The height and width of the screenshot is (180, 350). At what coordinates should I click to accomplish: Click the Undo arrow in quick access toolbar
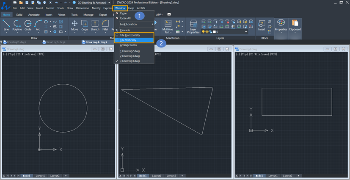56,3
